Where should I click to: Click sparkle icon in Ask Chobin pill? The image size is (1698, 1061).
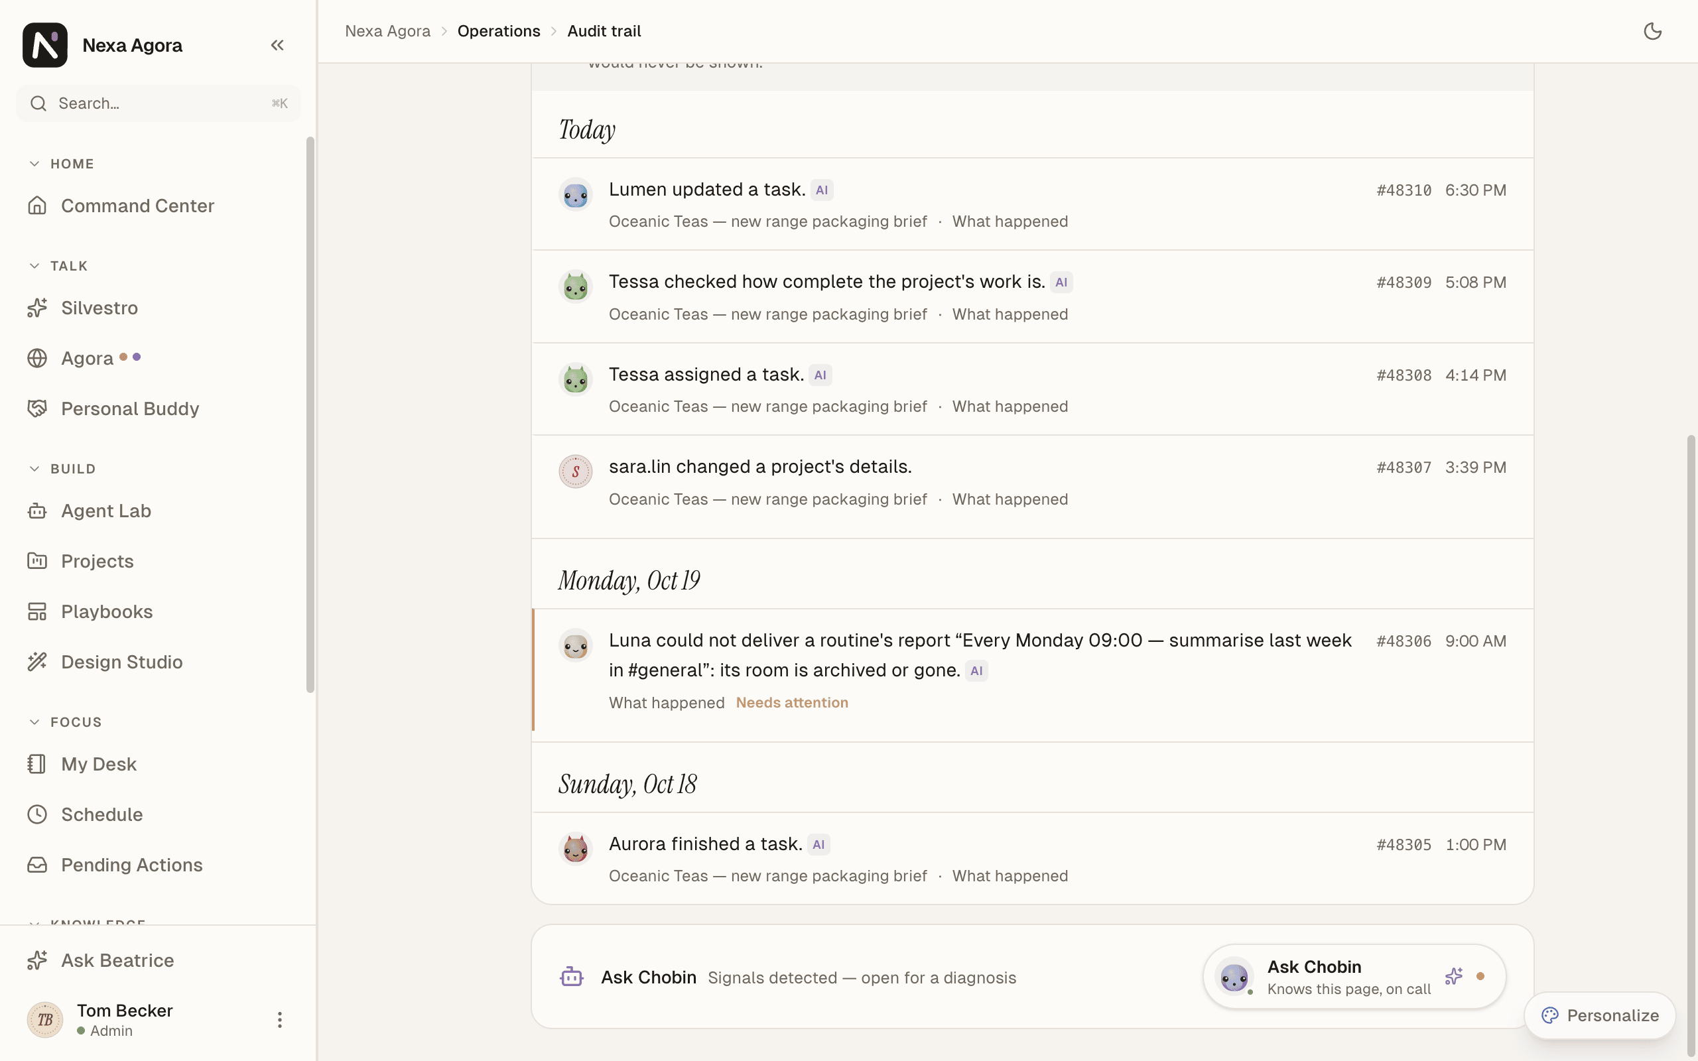(1454, 976)
